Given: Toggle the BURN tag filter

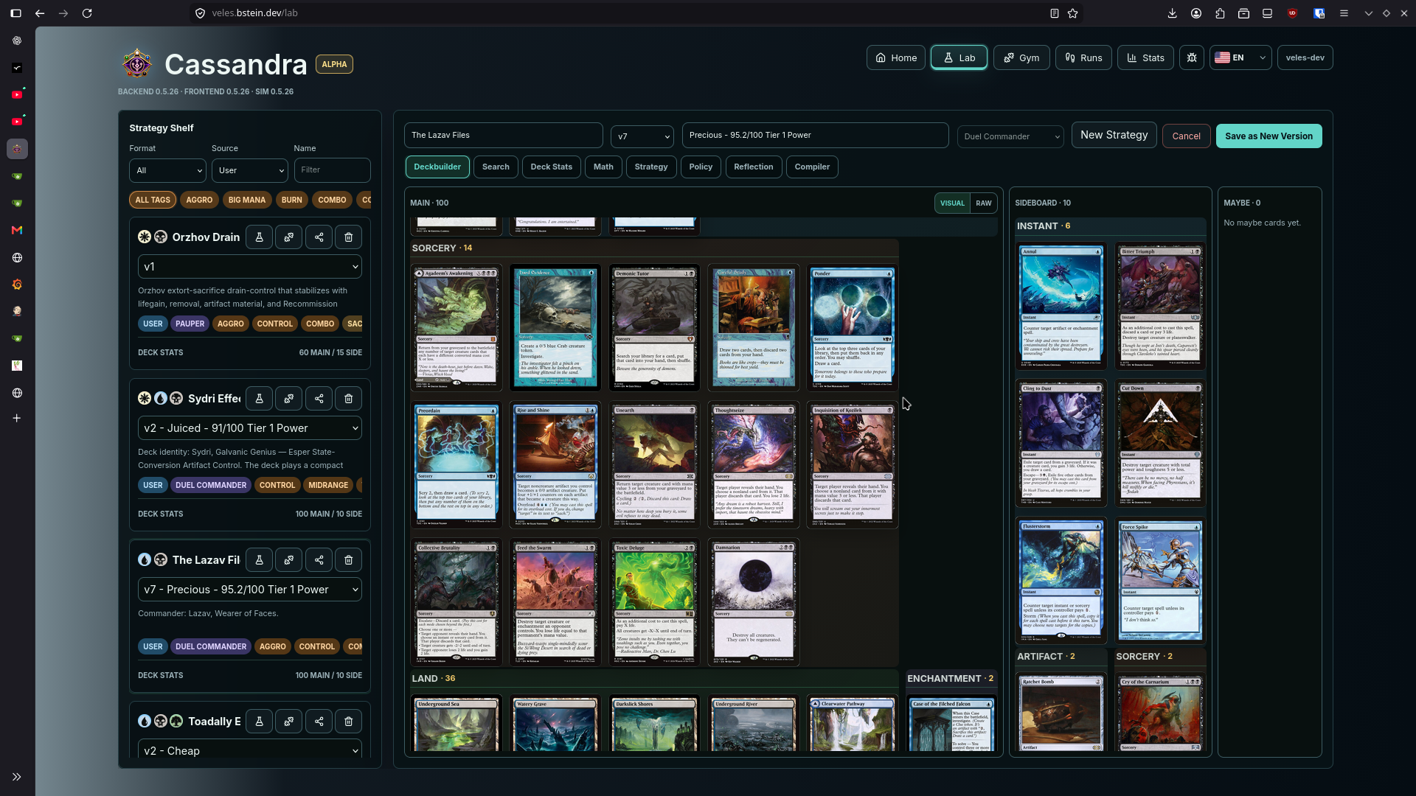Looking at the screenshot, I should pos(292,200).
